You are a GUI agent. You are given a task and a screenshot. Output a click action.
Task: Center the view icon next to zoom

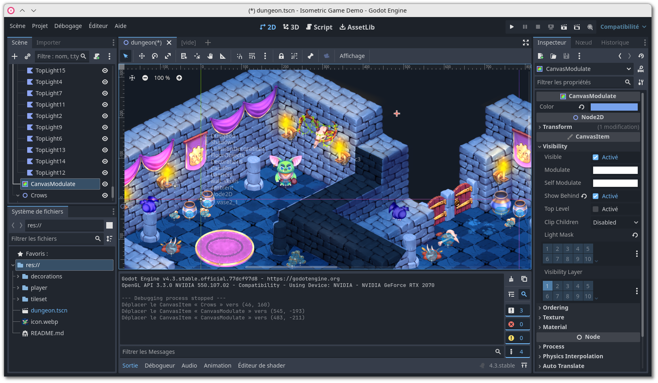[x=132, y=78]
